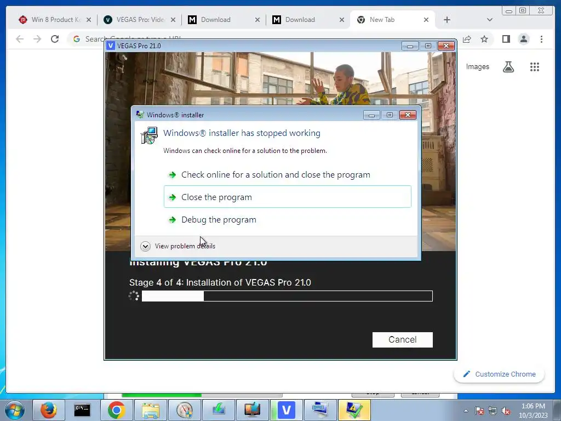Open on-screen keyboard taskbar icon
This screenshot has width=561, height=421.
coord(320,410)
